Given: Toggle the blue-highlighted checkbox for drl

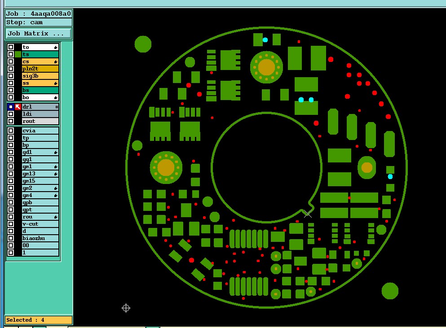Looking at the screenshot, I should [x=11, y=107].
